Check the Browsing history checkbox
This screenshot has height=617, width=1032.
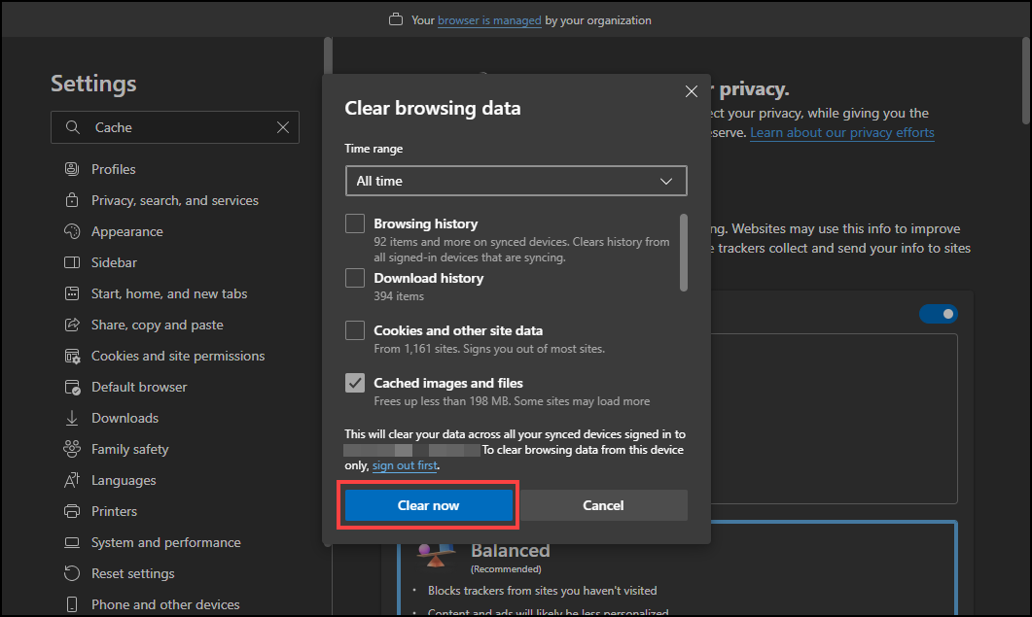pyautogui.click(x=355, y=223)
